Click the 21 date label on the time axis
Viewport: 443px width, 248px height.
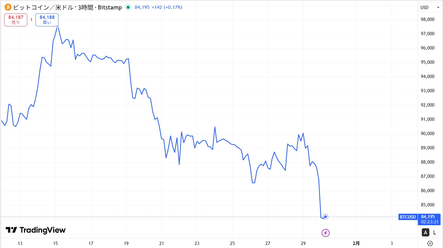tap(162, 243)
